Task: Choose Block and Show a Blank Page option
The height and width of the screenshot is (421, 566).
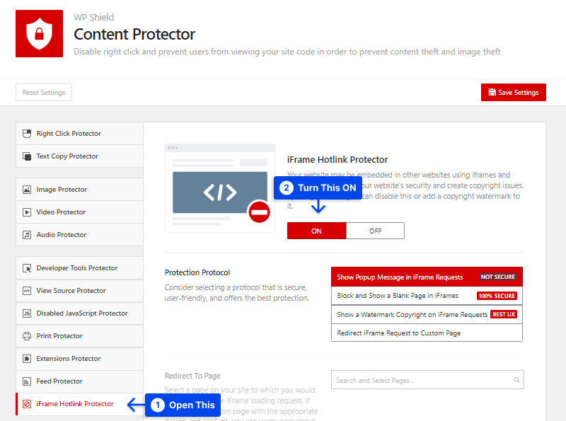Action: (427, 296)
